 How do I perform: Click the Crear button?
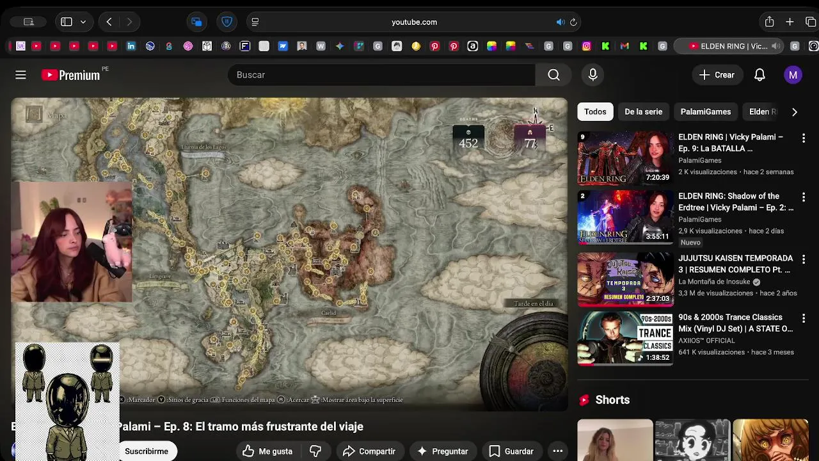717,75
